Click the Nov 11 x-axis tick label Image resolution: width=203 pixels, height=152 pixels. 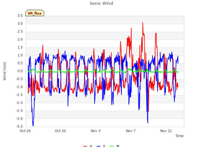tap(166, 131)
